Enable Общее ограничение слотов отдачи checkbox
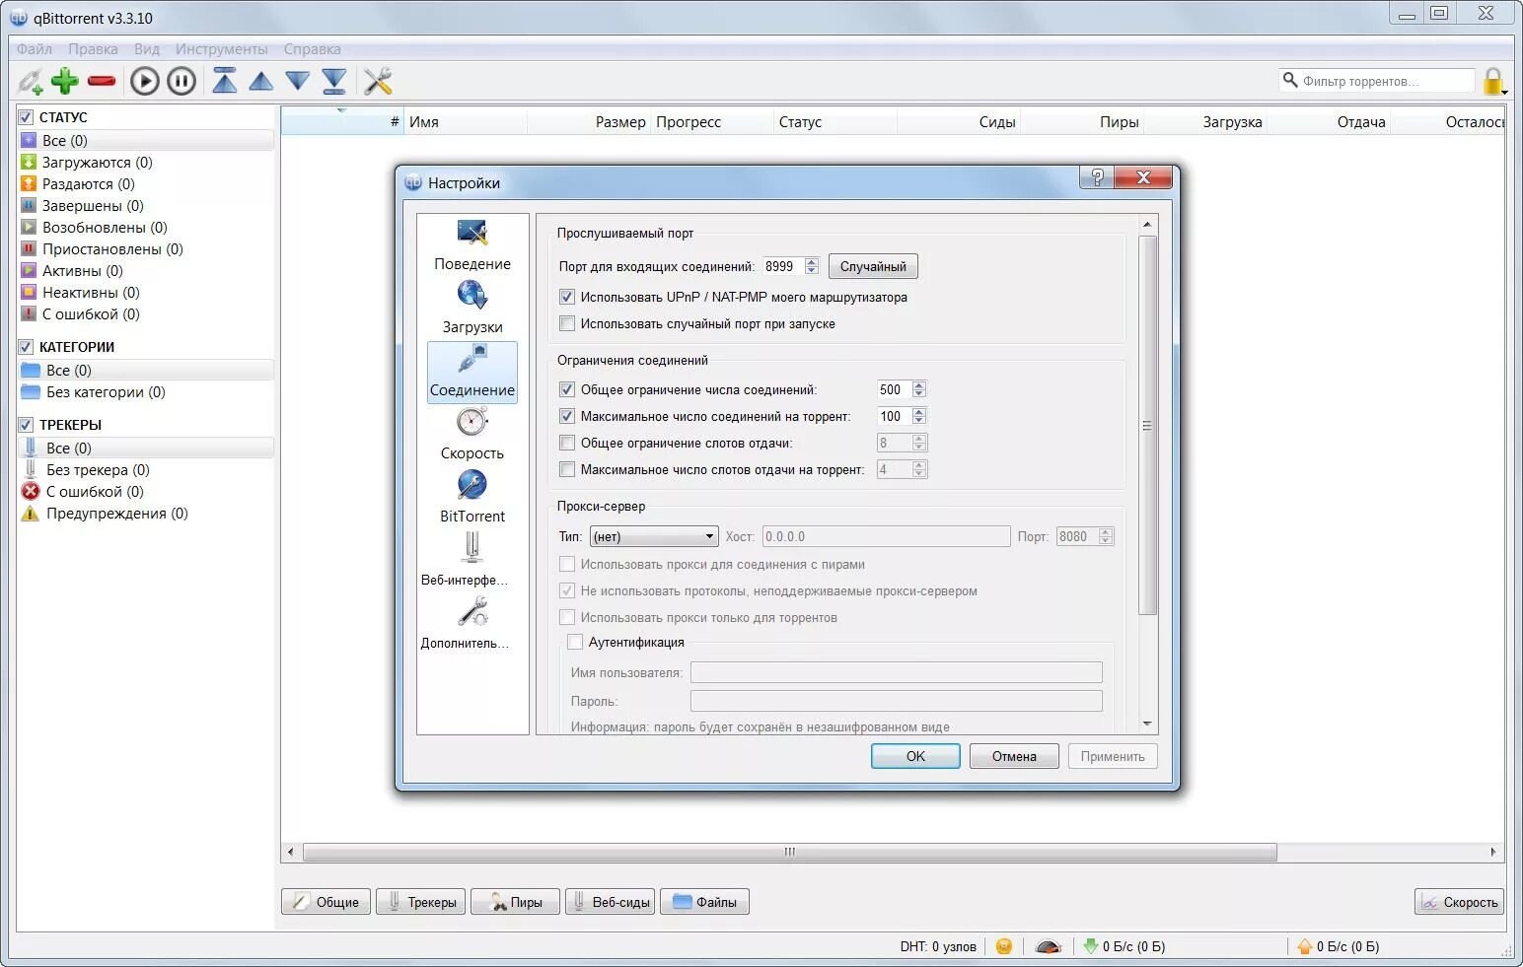Image resolution: width=1523 pixels, height=967 pixels. coord(567,443)
